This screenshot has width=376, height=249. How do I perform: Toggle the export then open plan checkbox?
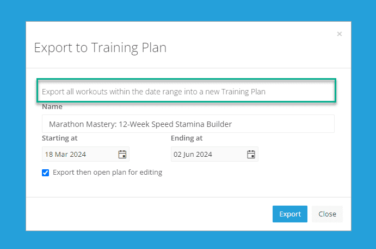point(46,173)
